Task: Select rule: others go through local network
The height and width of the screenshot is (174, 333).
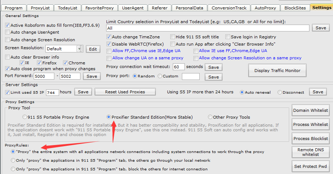Action: (x=13, y=161)
